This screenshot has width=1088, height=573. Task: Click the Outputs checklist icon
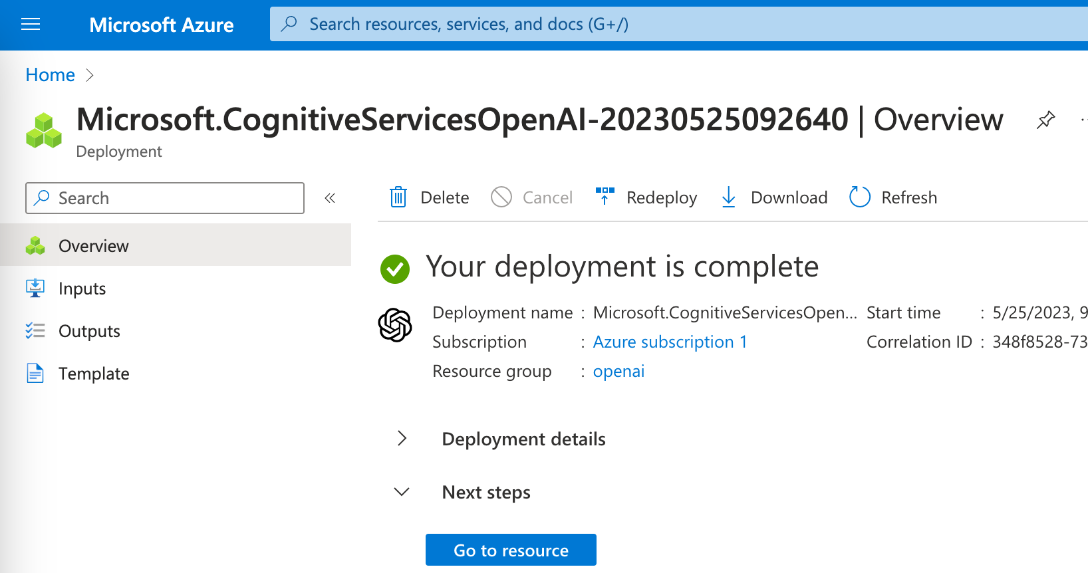[x=35, y=330]
